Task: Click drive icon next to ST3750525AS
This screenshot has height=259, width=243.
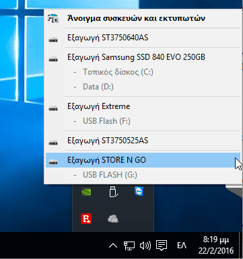Action: click(53, 143)
